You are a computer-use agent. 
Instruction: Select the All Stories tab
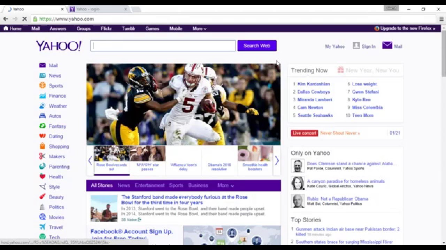[x=102, y=185]
